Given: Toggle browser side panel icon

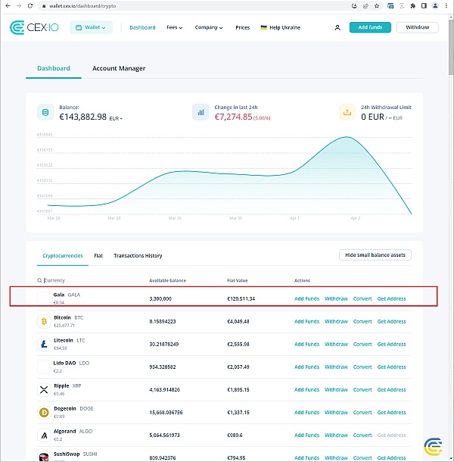Looking at the screenshot, I should 424,5.
